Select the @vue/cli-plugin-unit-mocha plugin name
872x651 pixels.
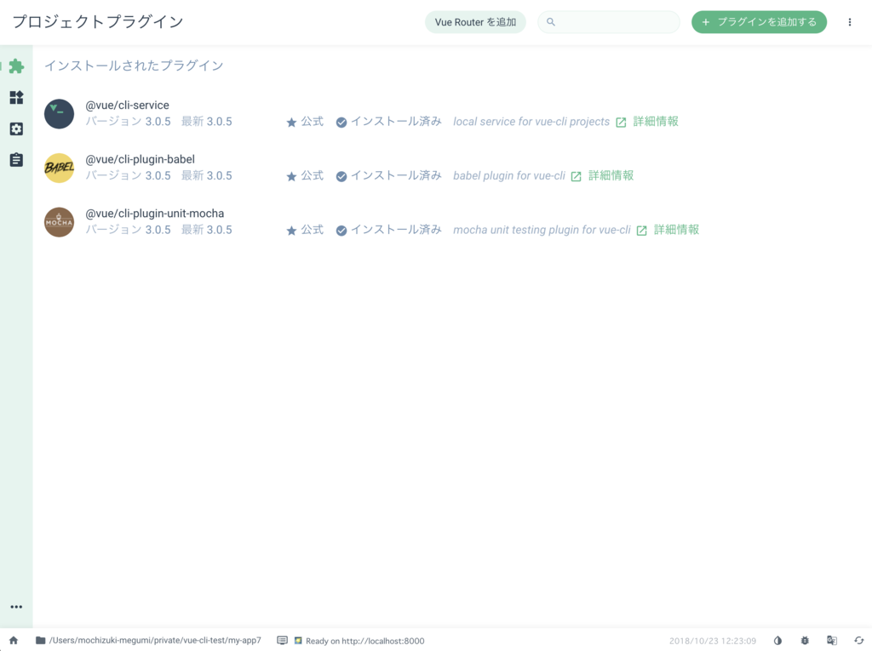click(x=155, y=214)
